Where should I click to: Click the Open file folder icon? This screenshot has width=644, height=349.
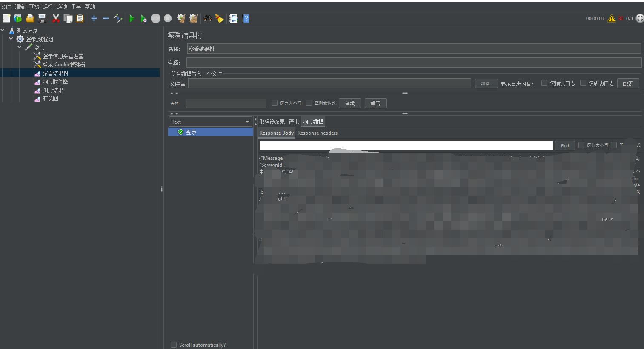tap(30, 18)
